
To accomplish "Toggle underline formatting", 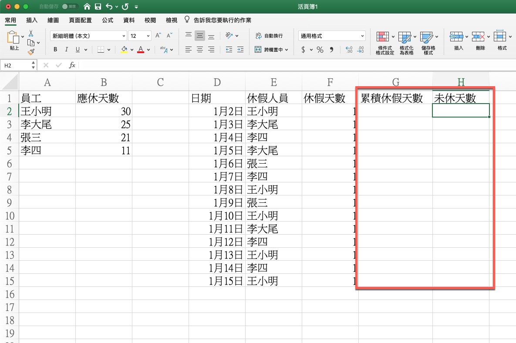I will click(x=78, y=50).
